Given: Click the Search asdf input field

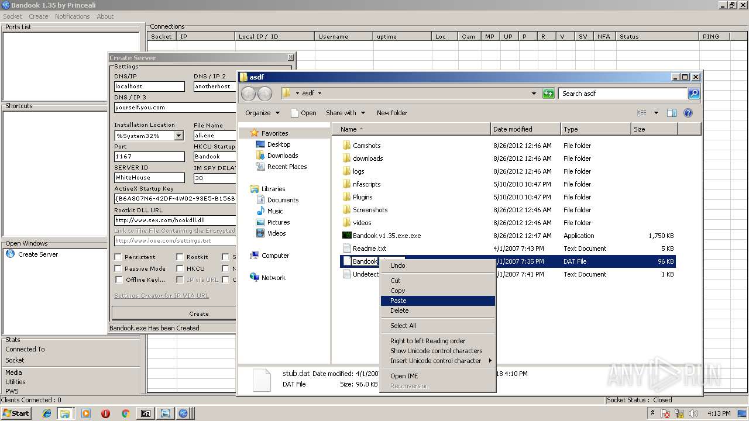Looking at the screenshot, I should click(623, 94).
